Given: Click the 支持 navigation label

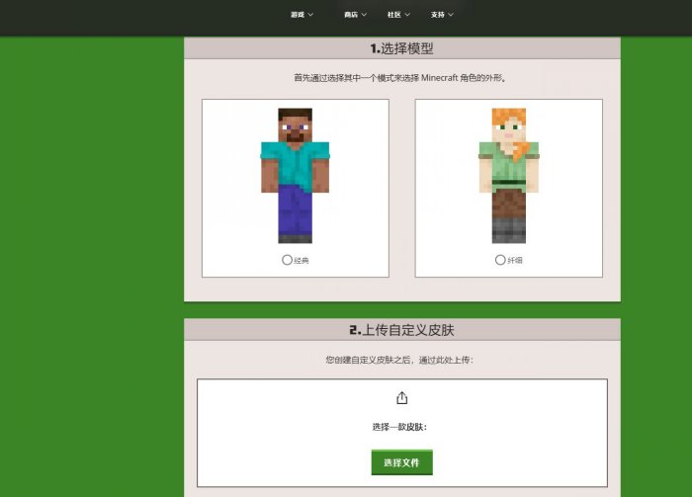Looking at the screenshot, I should 437,15.
